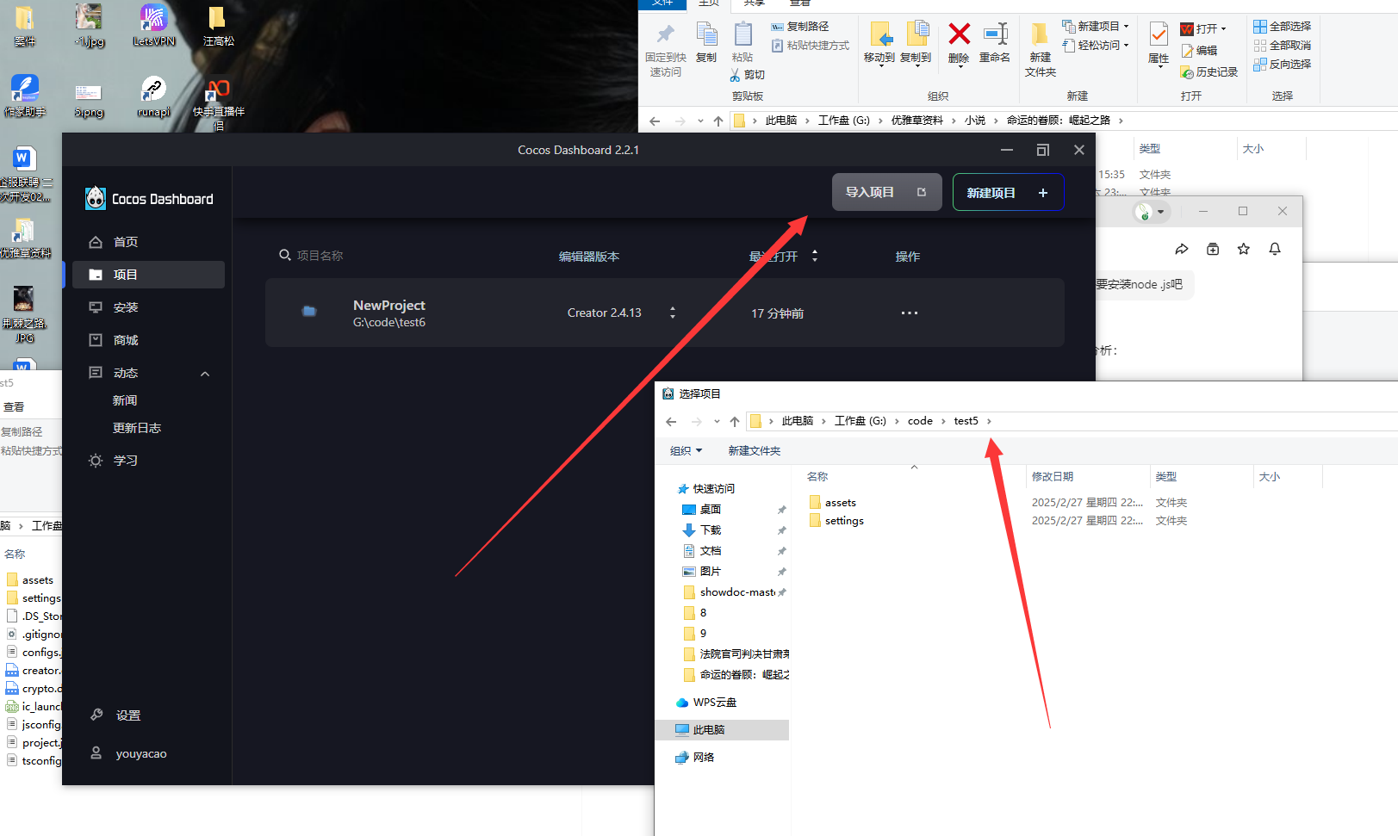
Task: Click 剪切 in Explorer ribbon
Action: (748, 75)
